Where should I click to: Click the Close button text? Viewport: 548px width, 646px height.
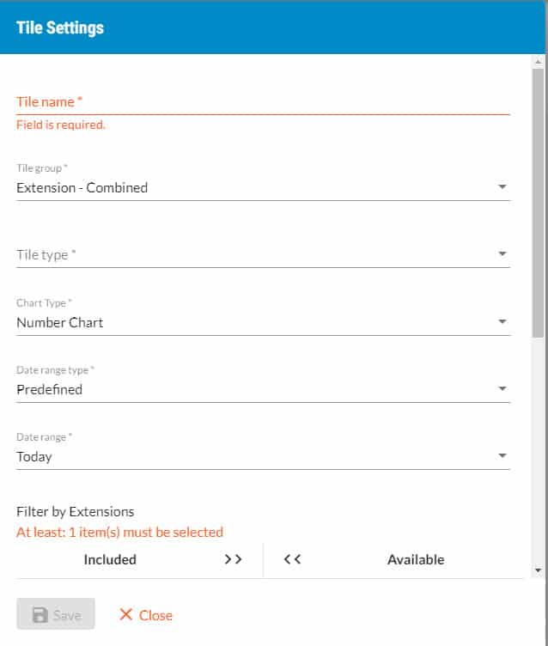155,615
